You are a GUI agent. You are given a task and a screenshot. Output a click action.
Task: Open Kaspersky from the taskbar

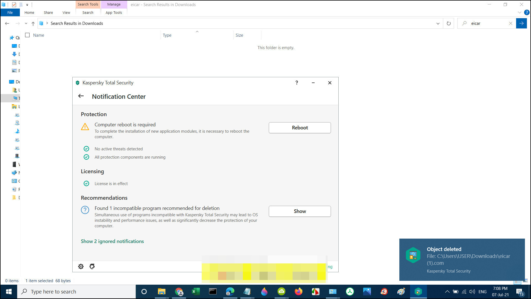tap(418, 292)
